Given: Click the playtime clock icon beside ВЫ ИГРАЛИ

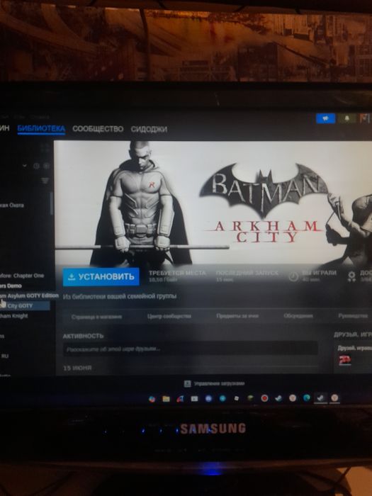Looking at the screenshot, I should click(x=293, y=276).
